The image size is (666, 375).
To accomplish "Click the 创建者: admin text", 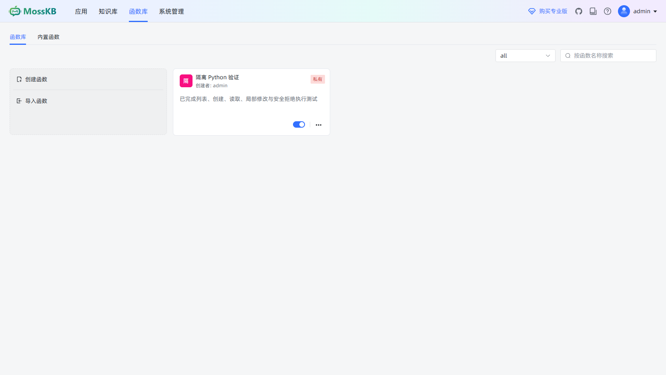I will coord(211,86).
